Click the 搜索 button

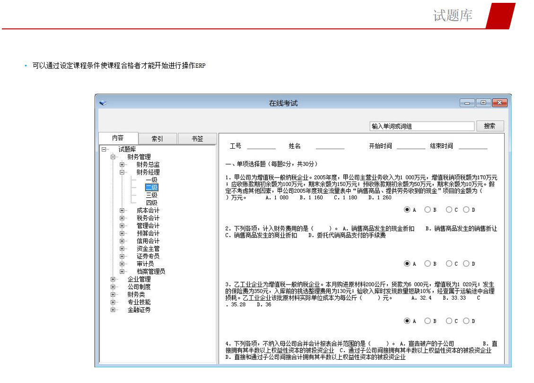pyautogui.click(x=490, y=126)
